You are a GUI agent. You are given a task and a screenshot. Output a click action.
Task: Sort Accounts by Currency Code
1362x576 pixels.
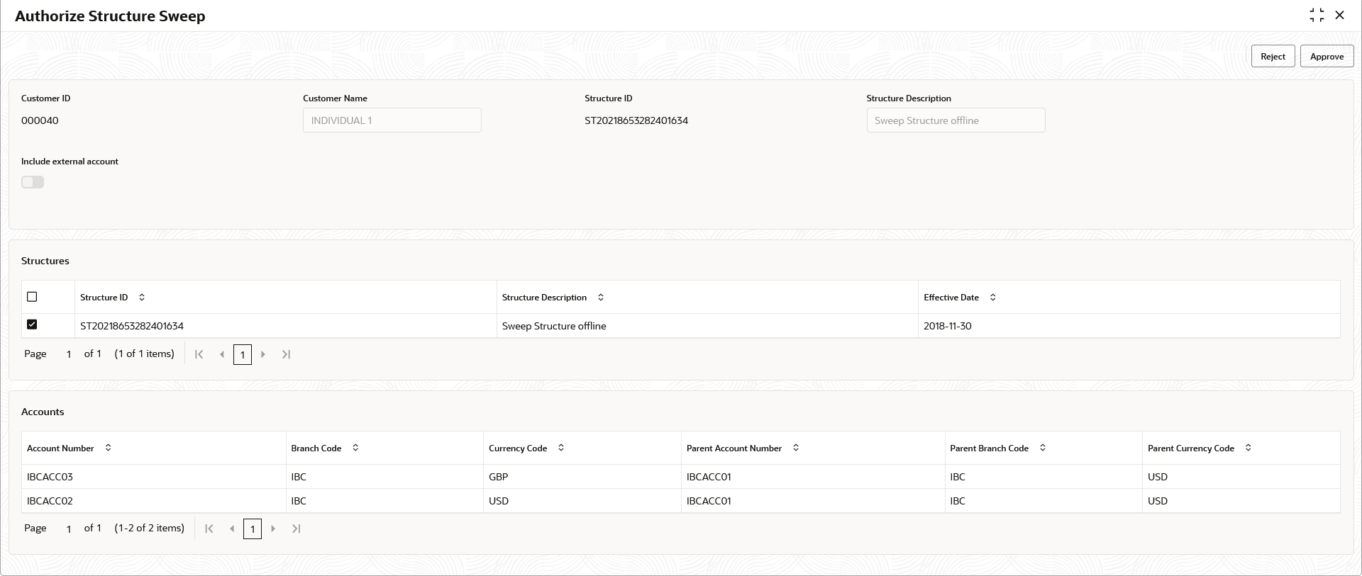[x=561, y=448]
